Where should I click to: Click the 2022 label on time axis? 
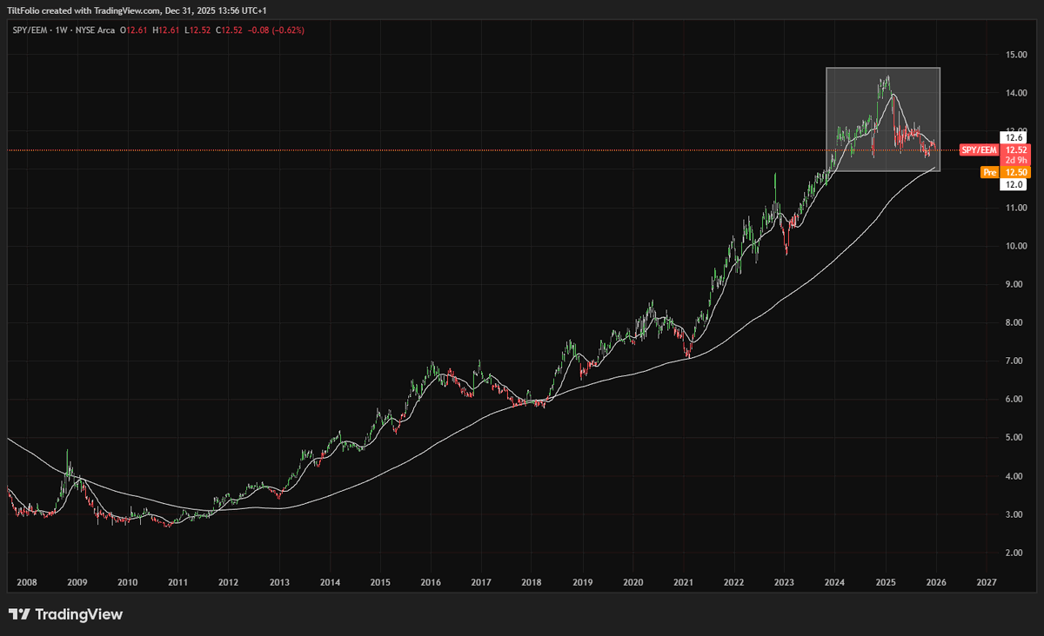(733, 583)
